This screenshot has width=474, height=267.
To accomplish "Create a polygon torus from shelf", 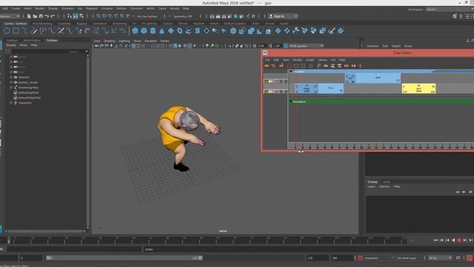I will point(180,30).
